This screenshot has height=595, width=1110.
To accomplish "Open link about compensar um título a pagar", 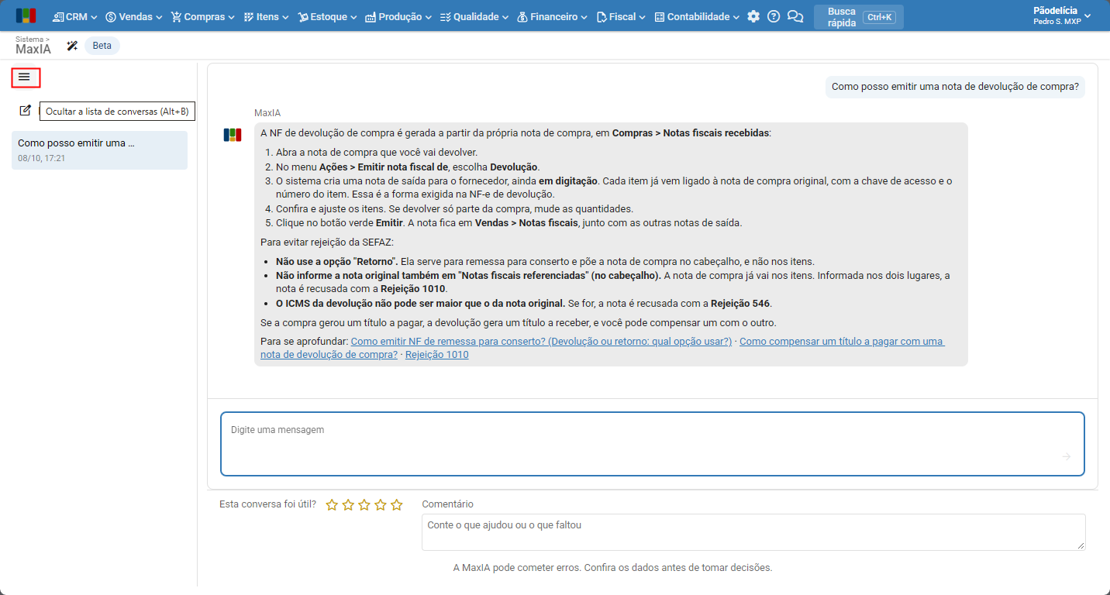I will click(x=602, y=348).
